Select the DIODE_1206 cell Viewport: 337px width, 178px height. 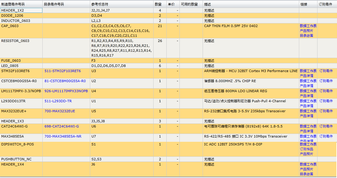pyautogui.click(x=21, y=16)
